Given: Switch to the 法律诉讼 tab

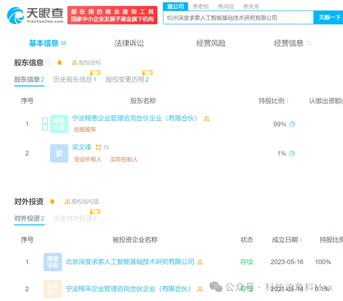Looking at the screenshot, I should point(129,43).
